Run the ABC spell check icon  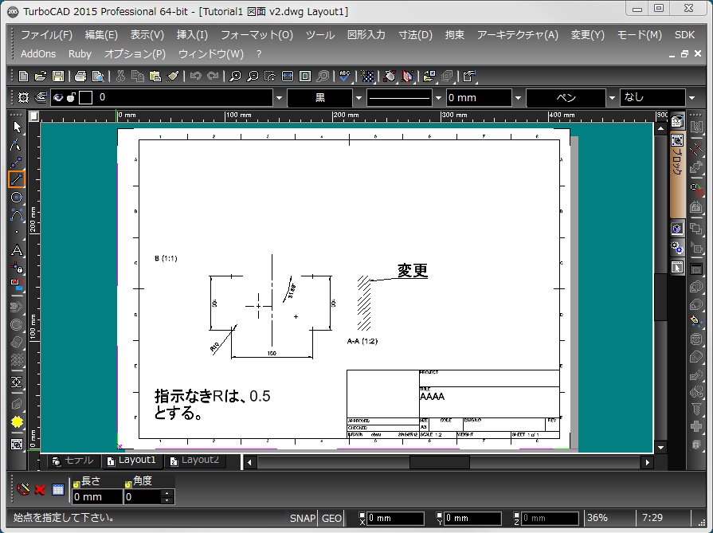[x=345, y=76]
